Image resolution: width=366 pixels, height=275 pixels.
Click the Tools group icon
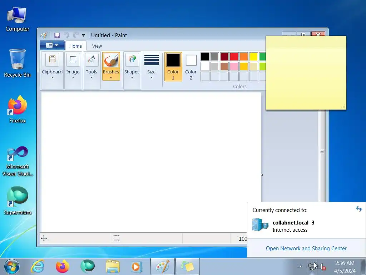(x=91, y=59)
